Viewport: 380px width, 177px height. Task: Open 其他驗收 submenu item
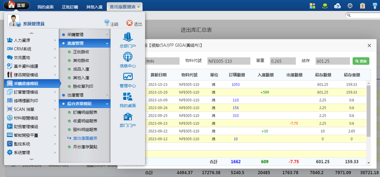click(x=81, y=61)
